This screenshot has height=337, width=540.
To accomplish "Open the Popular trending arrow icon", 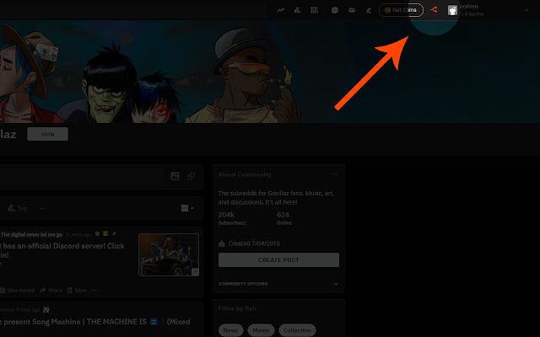I will pyautogui.click(x=281, y=10).
